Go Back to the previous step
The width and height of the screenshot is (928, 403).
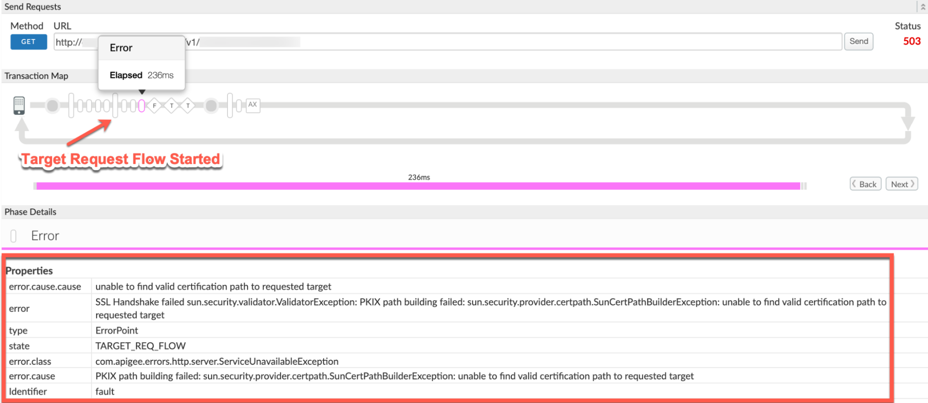(x=865, y=184)
